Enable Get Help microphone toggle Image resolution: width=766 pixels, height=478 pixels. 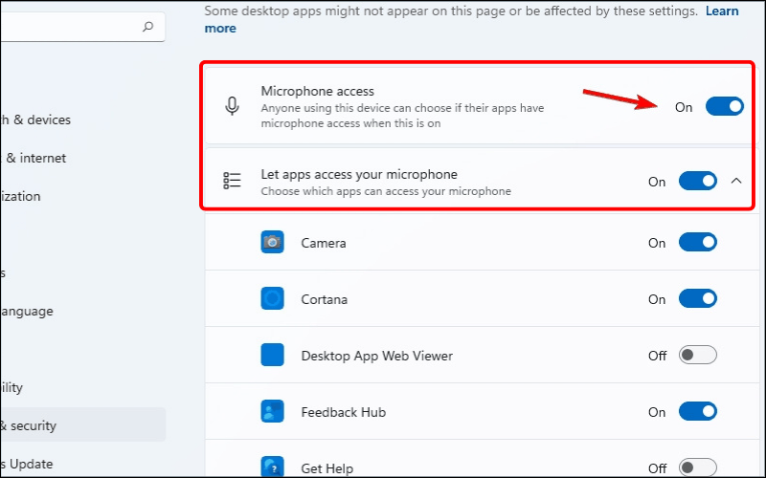tap(697, 467)
